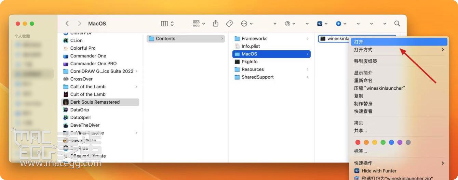
Task: Expand the CorelDRAW Graphics Suite 2022 folder chevron
Action: point(136,71)
